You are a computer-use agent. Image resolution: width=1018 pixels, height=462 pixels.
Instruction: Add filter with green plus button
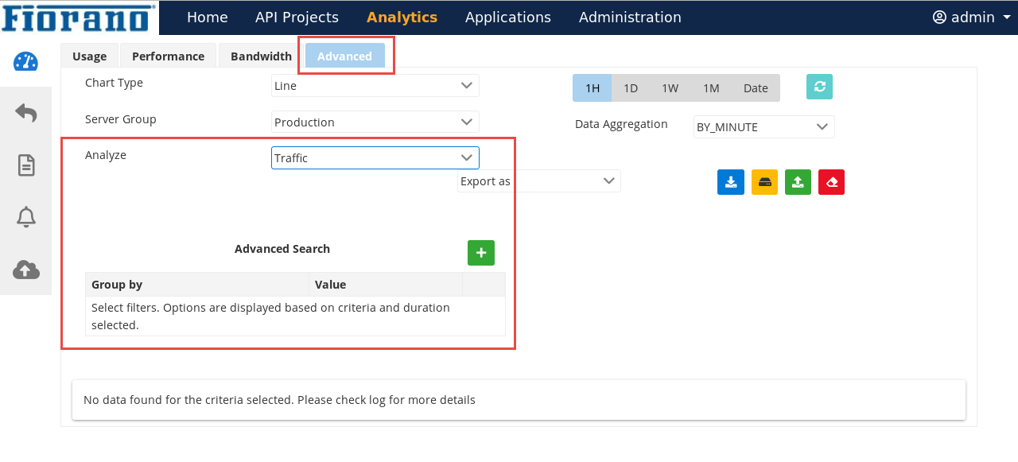481,253
